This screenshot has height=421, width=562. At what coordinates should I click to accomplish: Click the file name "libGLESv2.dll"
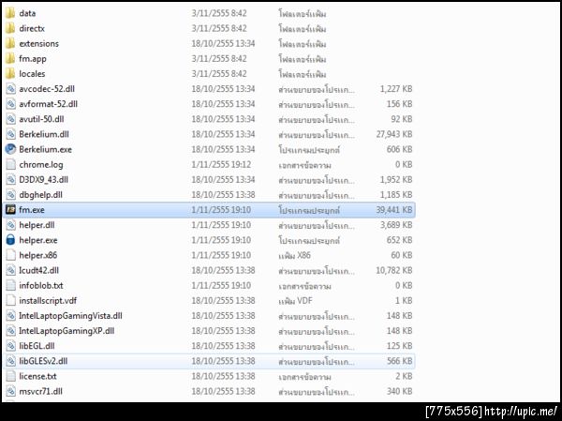tap(43, 361)
